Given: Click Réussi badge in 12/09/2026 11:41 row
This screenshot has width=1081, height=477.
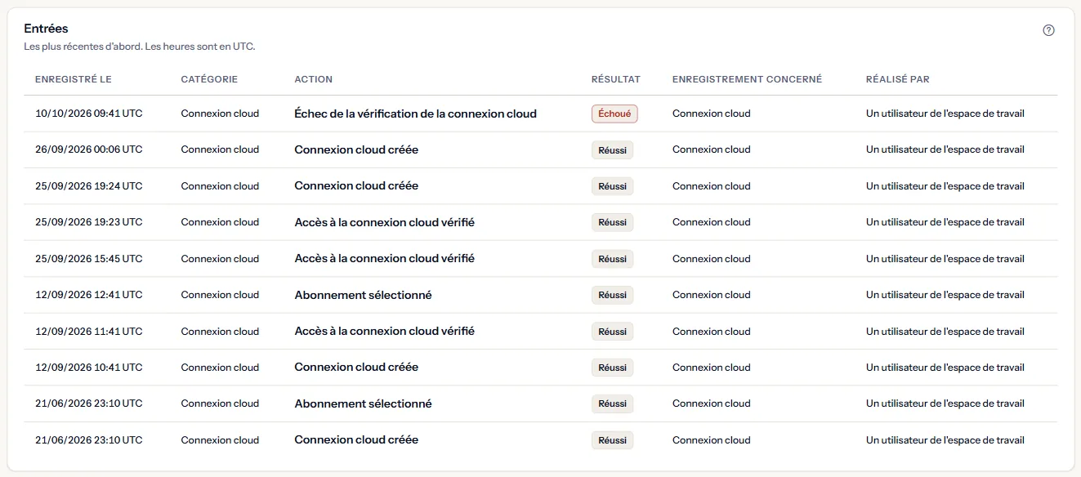Looking at the screenshot, I should (x=612, y=332).
